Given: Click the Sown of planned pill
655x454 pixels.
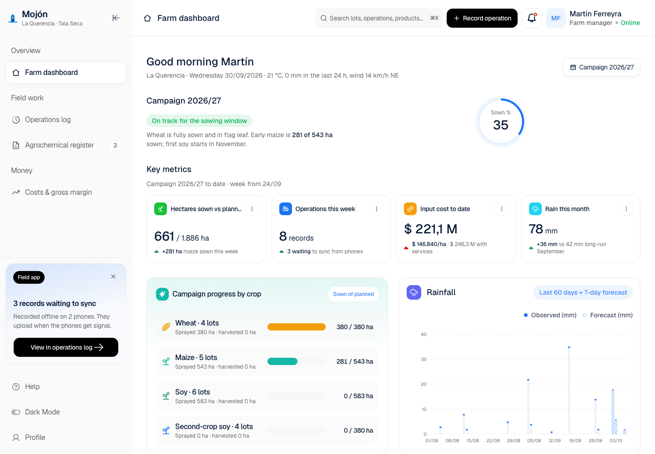Looking at the screenshot, I should point(353,294).
